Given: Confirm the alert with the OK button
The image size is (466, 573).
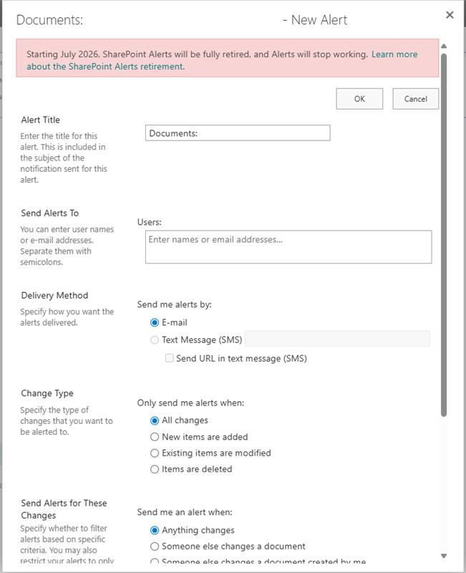Looking at the screenshot, I should pyautogui.click(x=359, y=99).
